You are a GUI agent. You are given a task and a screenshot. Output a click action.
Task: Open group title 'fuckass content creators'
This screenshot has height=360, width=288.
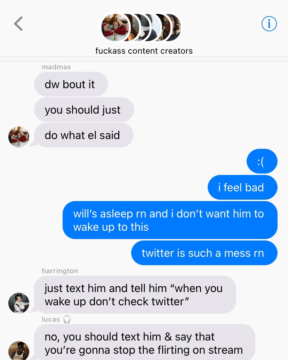pos(144,51)
